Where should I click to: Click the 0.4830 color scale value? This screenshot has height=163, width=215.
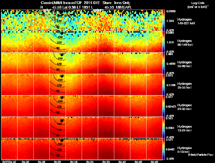pyautogui.click(x=171, y=64)
